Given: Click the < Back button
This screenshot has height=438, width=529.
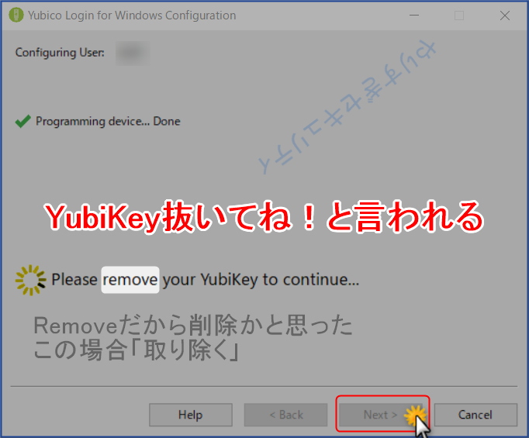Looking at the screenshot, I should pos(285,415).
